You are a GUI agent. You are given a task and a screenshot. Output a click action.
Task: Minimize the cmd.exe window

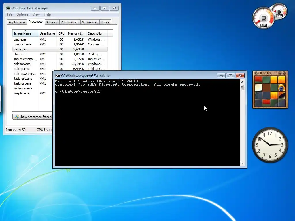[x=221, y=76]
